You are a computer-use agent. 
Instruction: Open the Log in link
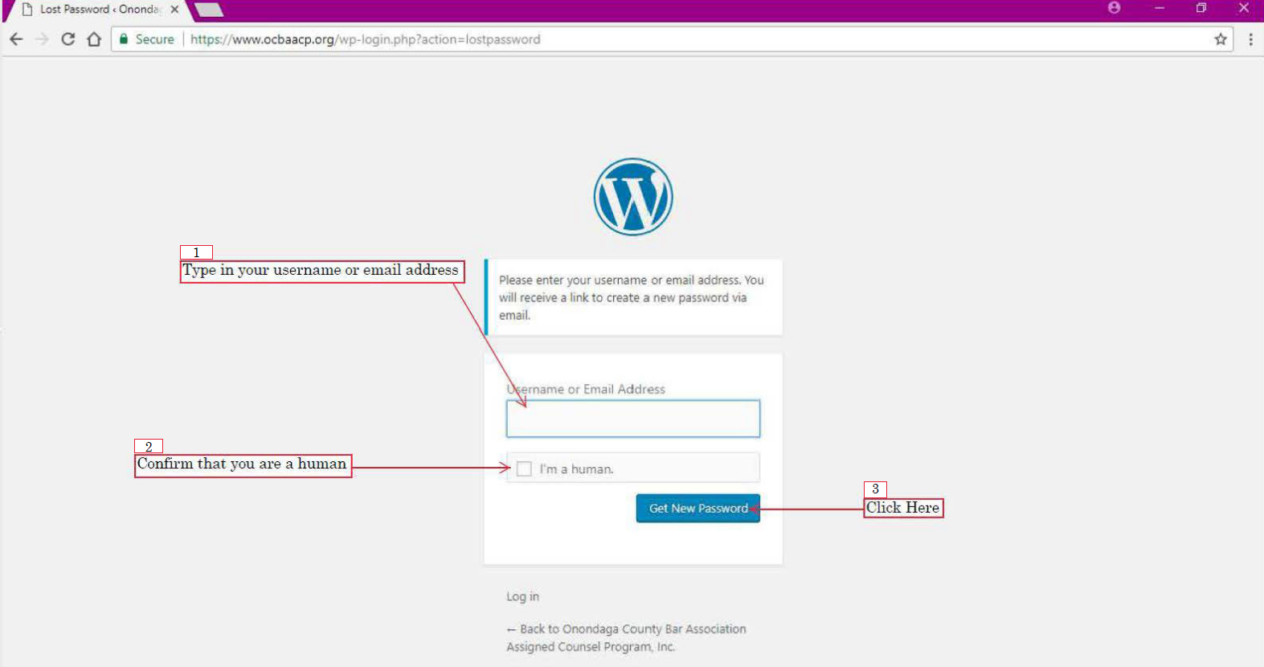522,596
